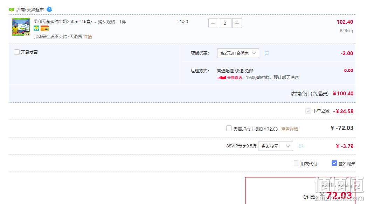Click the 店铺: 天猫超市 shop name
The height and width of the screenshot is (204, 367).
[30, 9]
